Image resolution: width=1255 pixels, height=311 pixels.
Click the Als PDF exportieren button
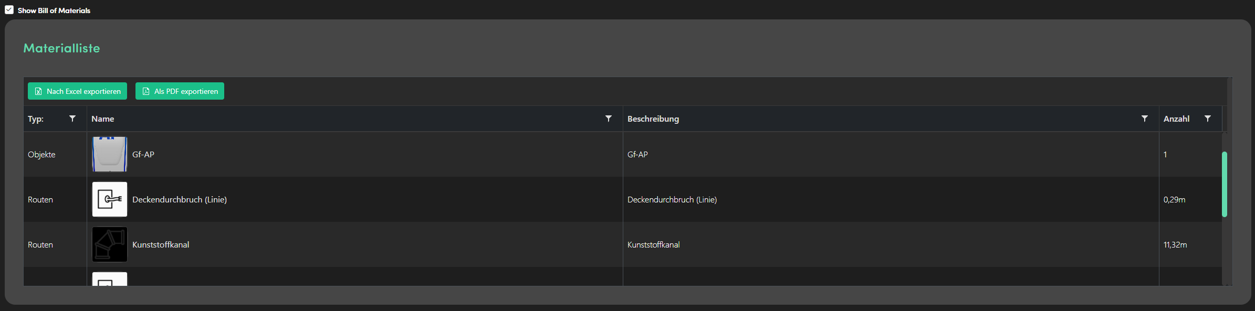coord(180,91)
